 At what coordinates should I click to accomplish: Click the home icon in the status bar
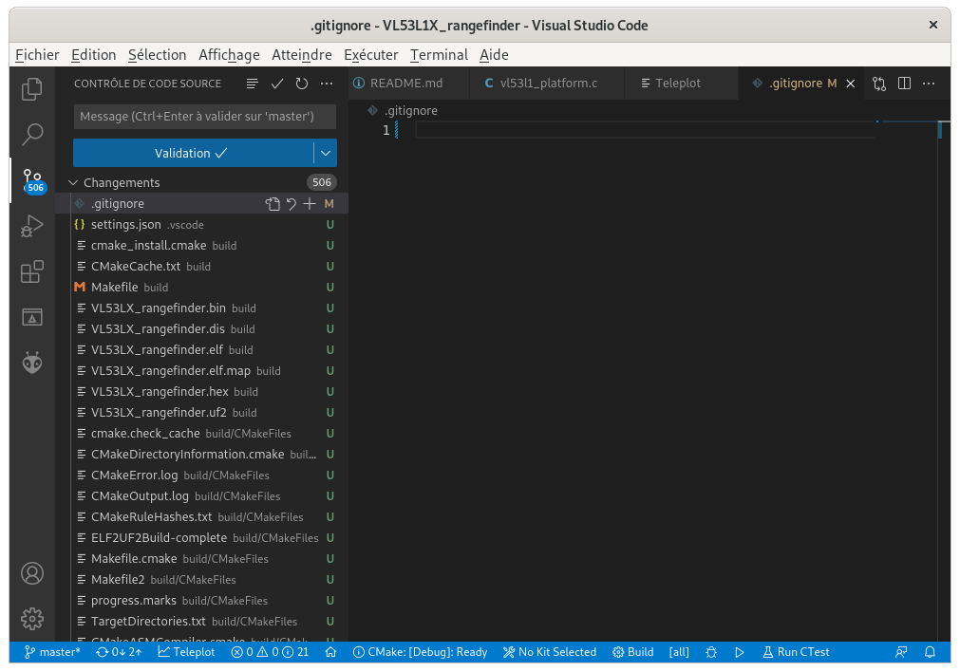pos(330,652)
